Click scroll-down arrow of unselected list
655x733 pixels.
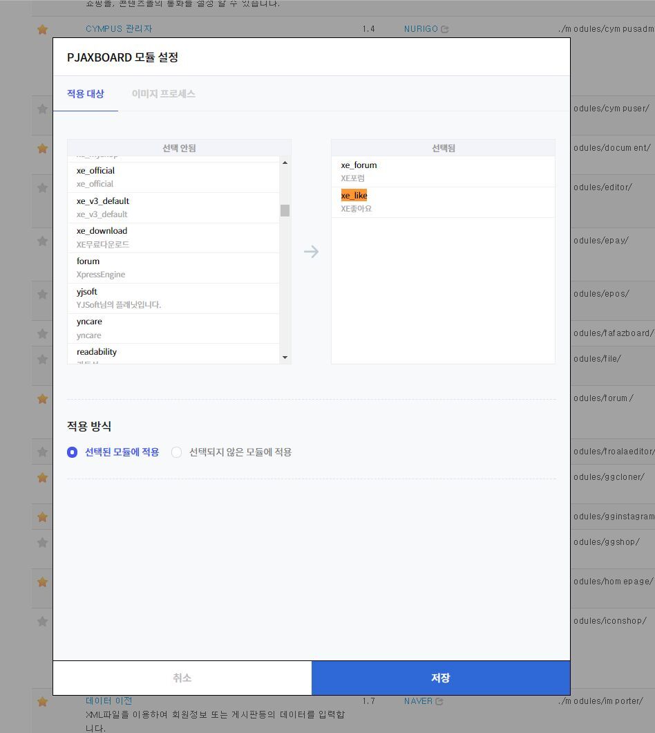pos(285,358)
